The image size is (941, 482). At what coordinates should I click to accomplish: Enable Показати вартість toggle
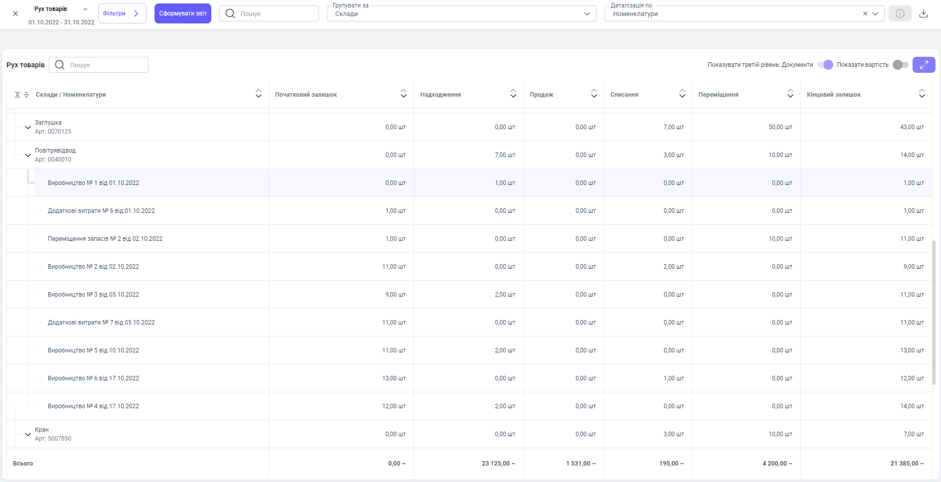coord(900,65)
